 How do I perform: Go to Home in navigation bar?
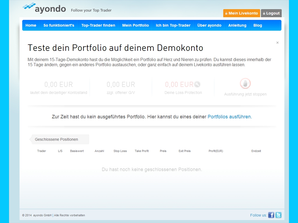point(31,25)
